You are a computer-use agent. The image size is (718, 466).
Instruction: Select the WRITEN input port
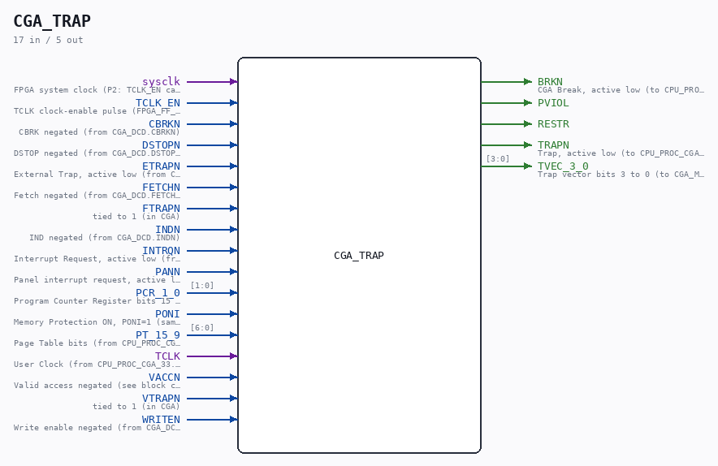click(161, 419)
